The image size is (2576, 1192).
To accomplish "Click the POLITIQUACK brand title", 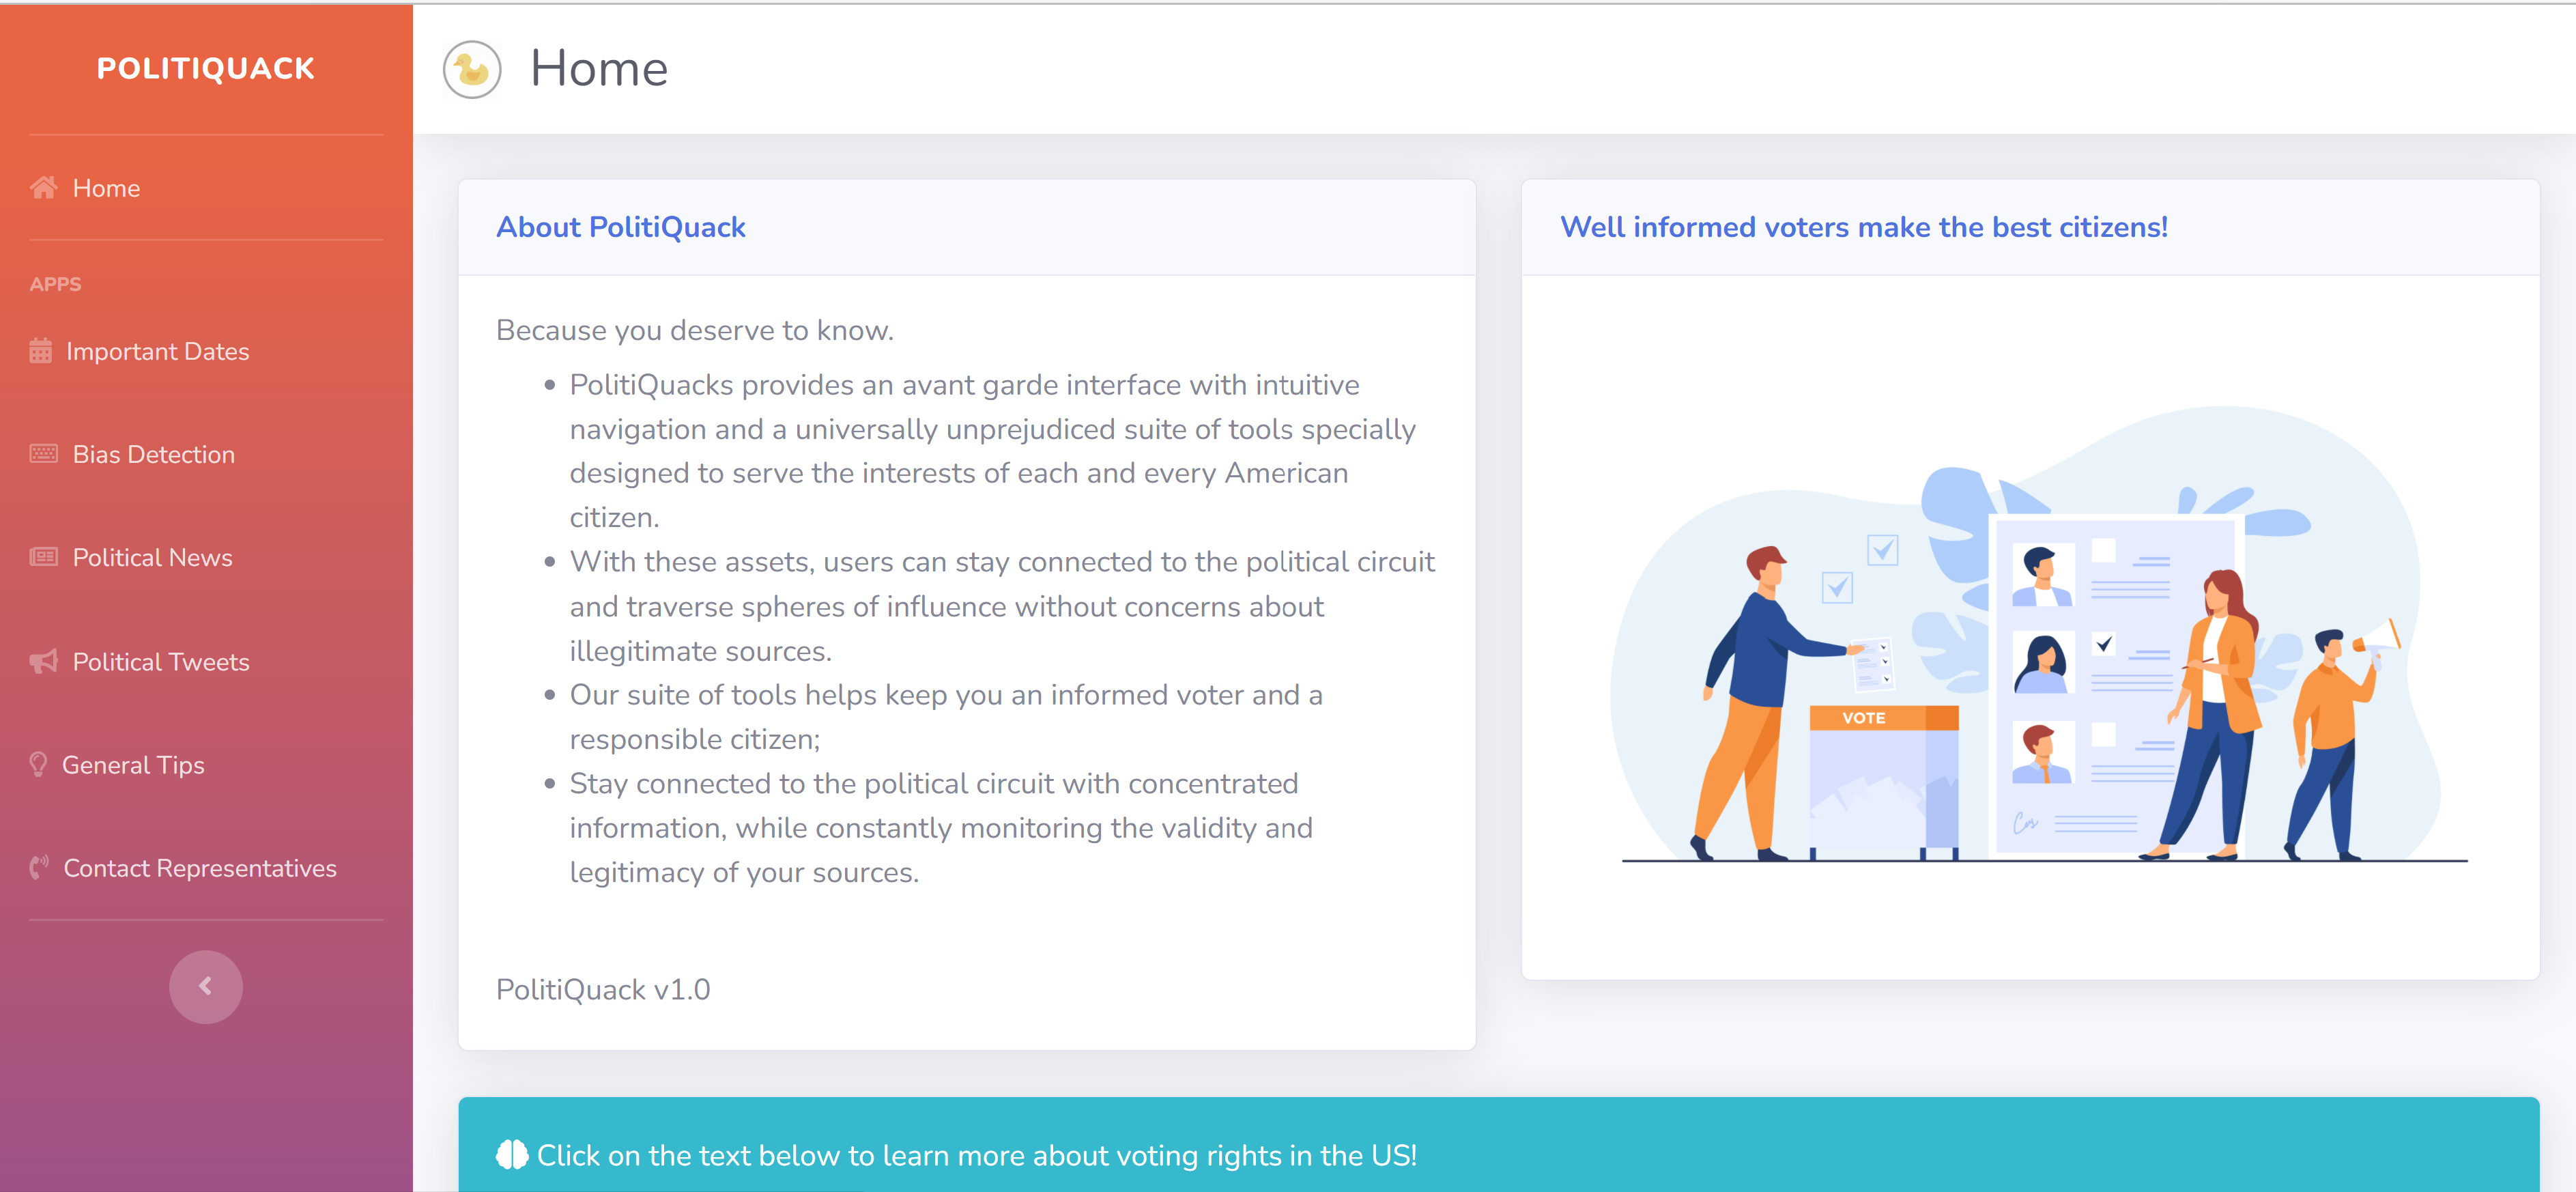I will (x=206, y=68).
